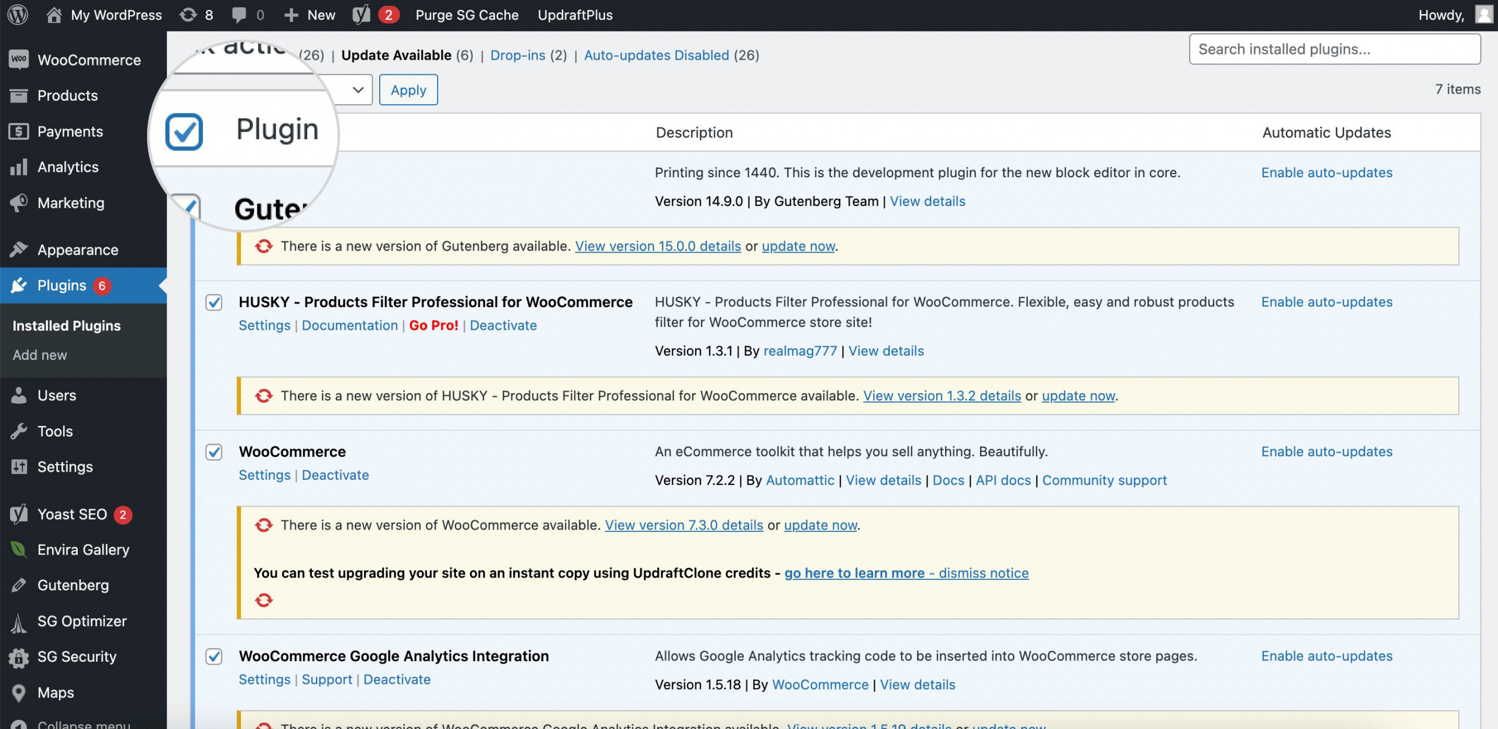Open Purge SG Cache in admin bar
The width and height of the screenshot is (1498, 729).
pos(467,15)
